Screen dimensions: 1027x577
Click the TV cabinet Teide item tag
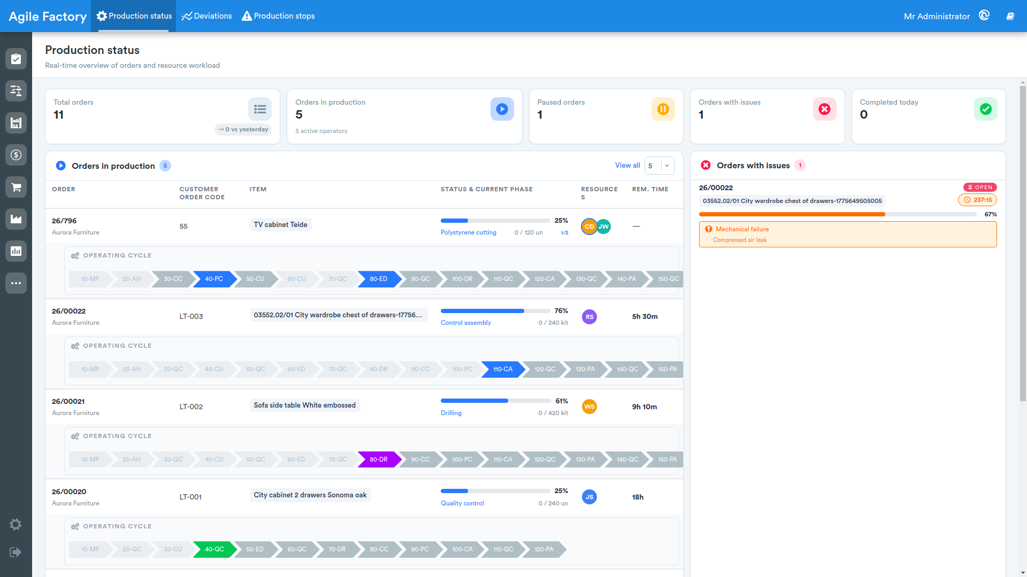(x=280, y=225)
